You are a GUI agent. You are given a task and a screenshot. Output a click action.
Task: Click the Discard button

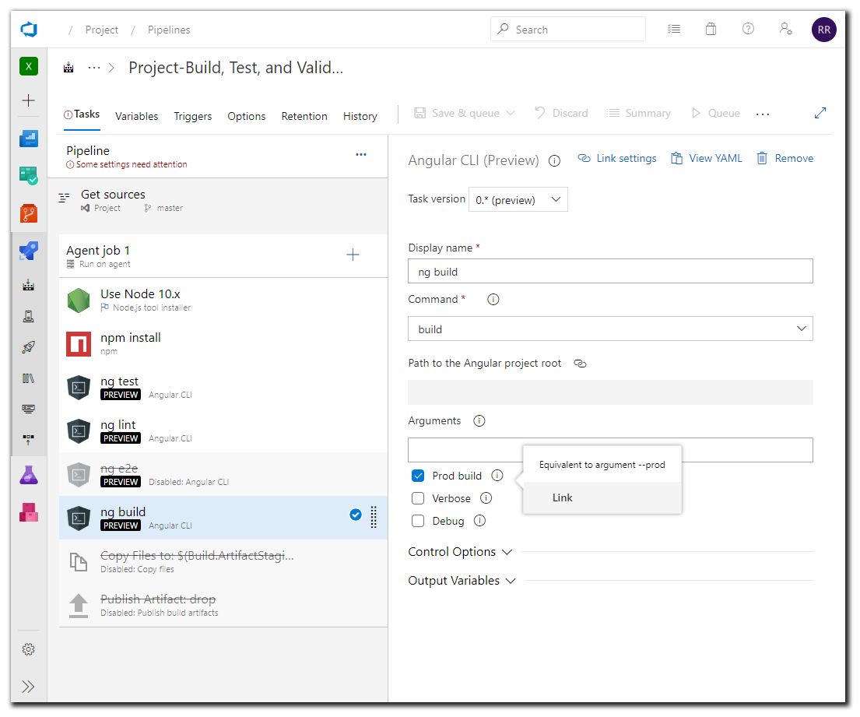tap(561, 113)
